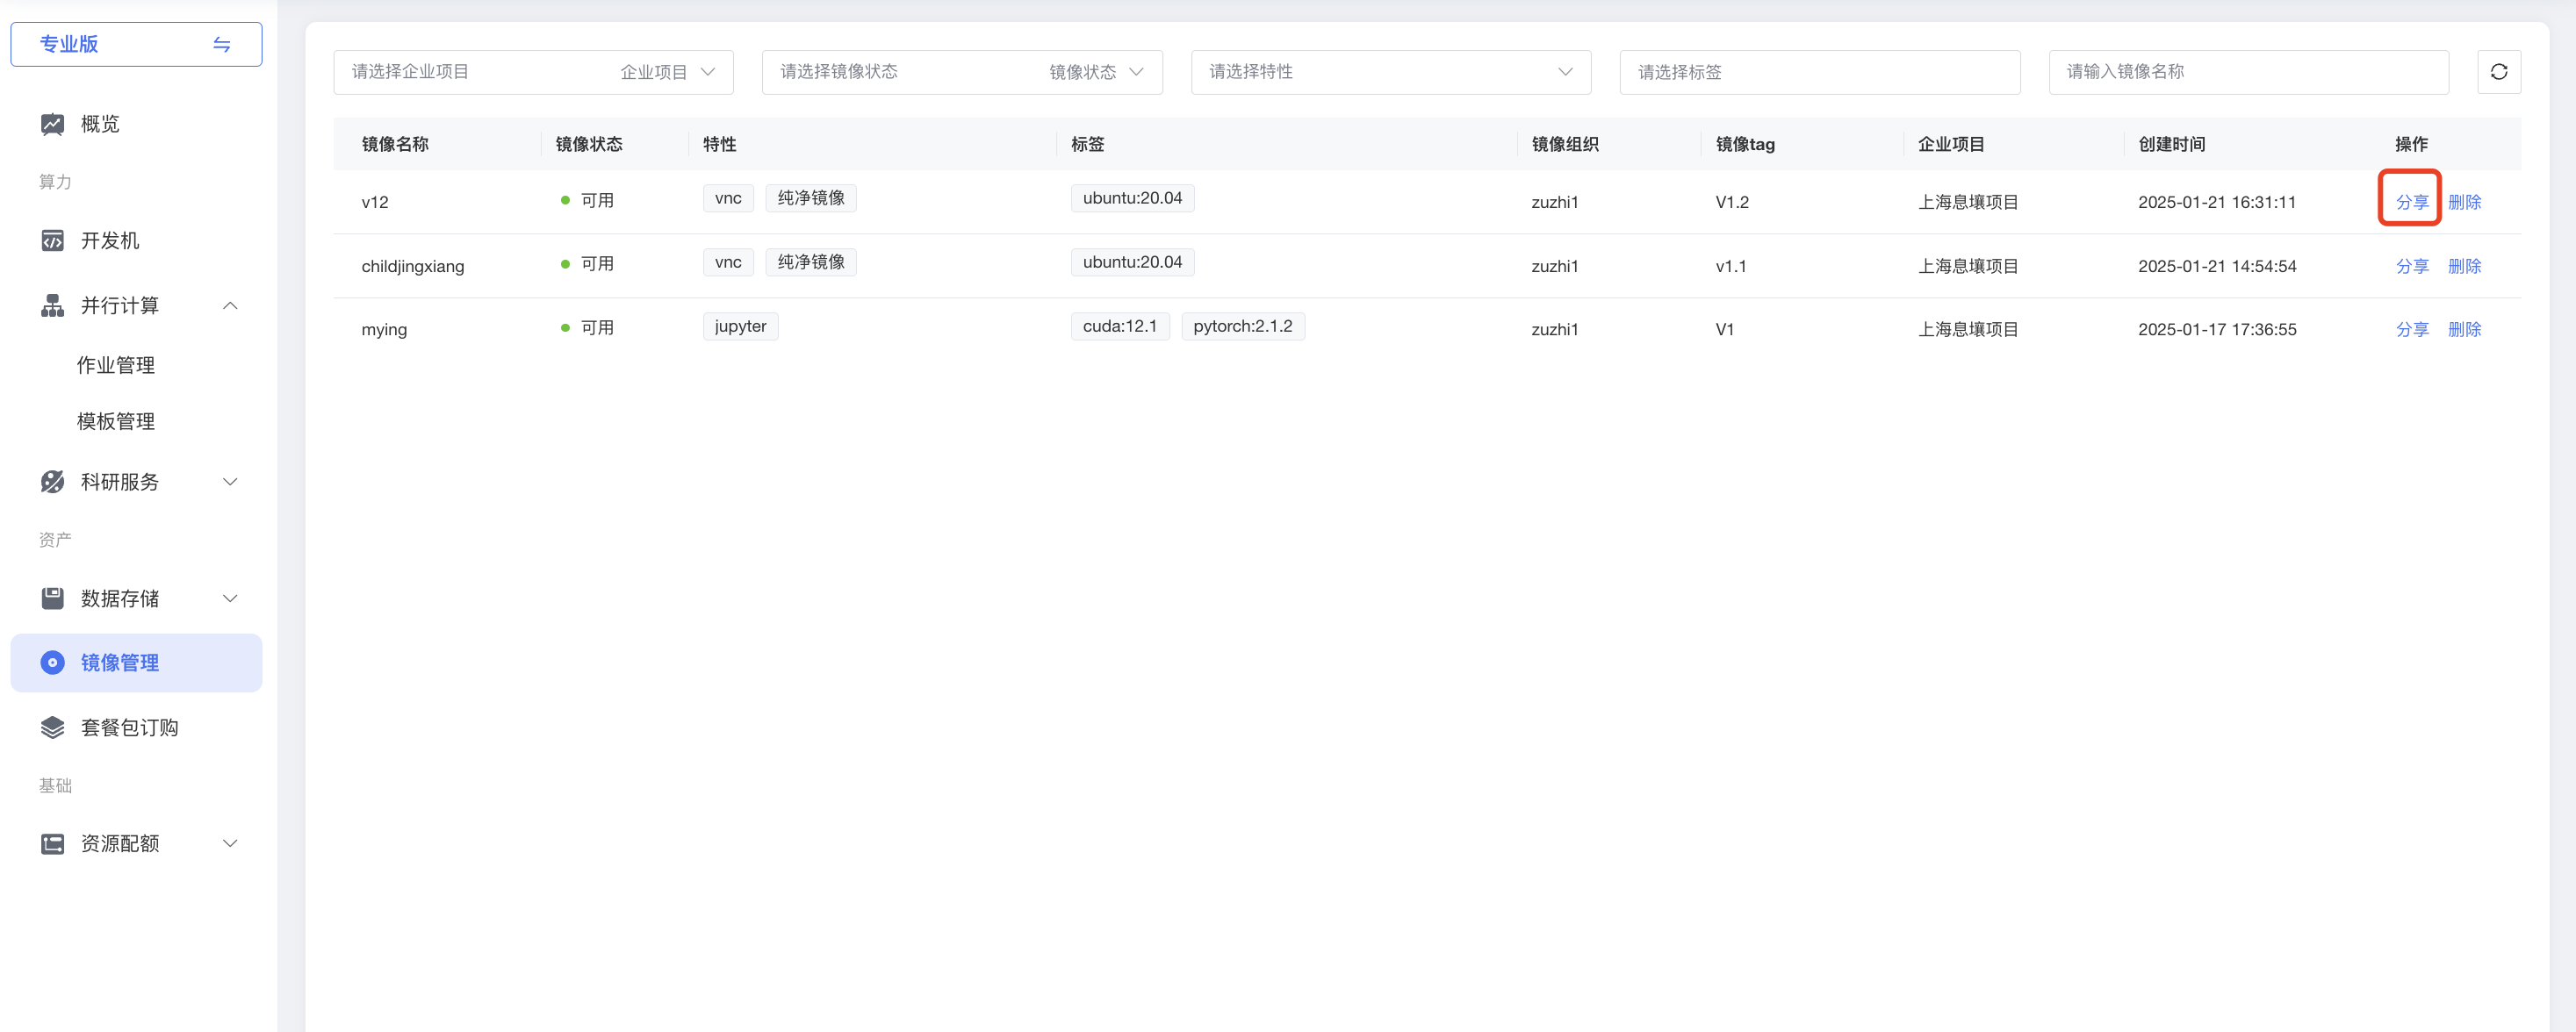
Task: Collapse the 并行计算 menu chevron
Action: (230, 305)
